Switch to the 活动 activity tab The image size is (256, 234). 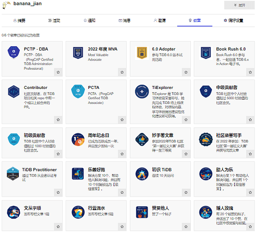click(54, 21)
